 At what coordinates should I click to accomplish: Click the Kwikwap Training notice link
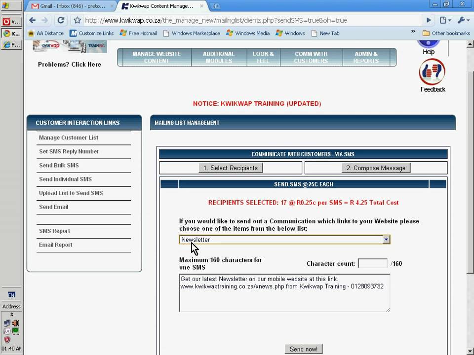click(257, 104)
